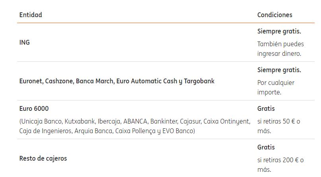Click 'Siempre gratis.' in the ING row
The height and width of the screenshot is (177, 321).
(x=279, y=31)
